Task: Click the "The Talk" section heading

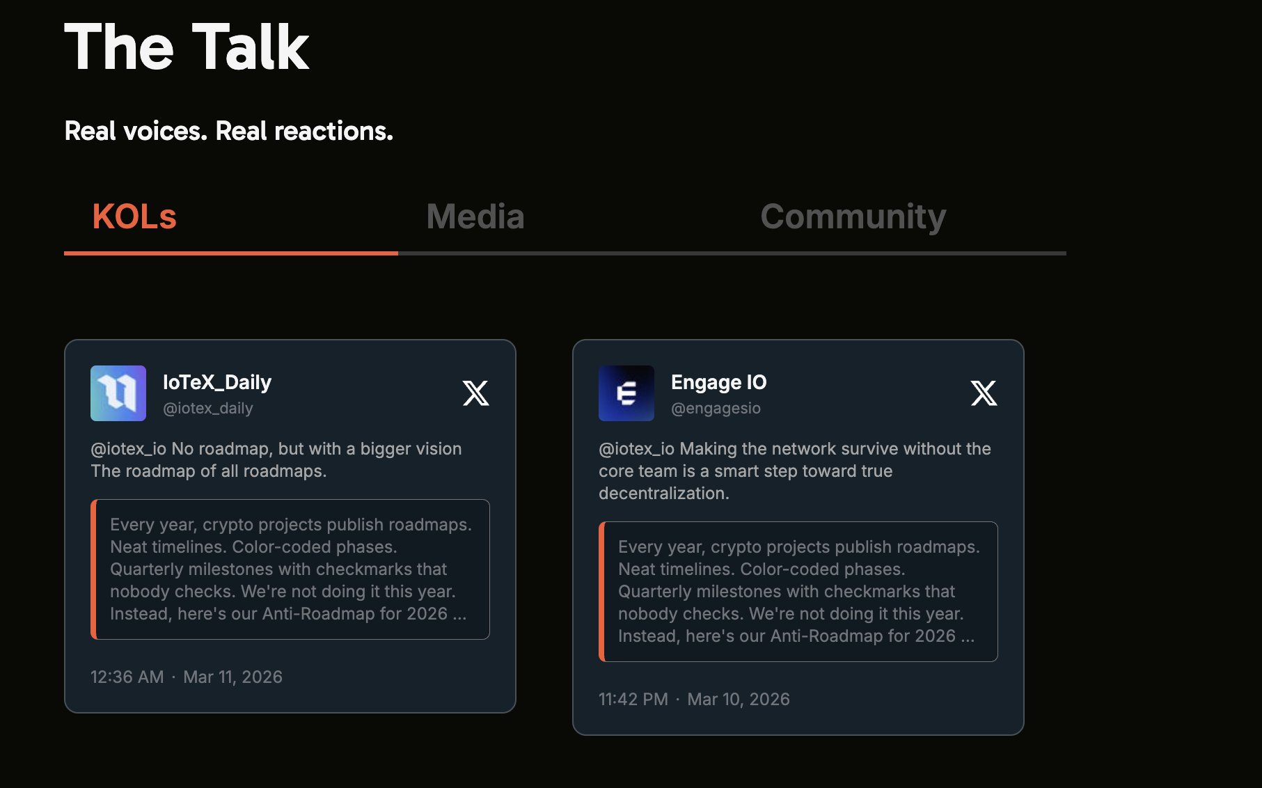Action: (187, 47)
